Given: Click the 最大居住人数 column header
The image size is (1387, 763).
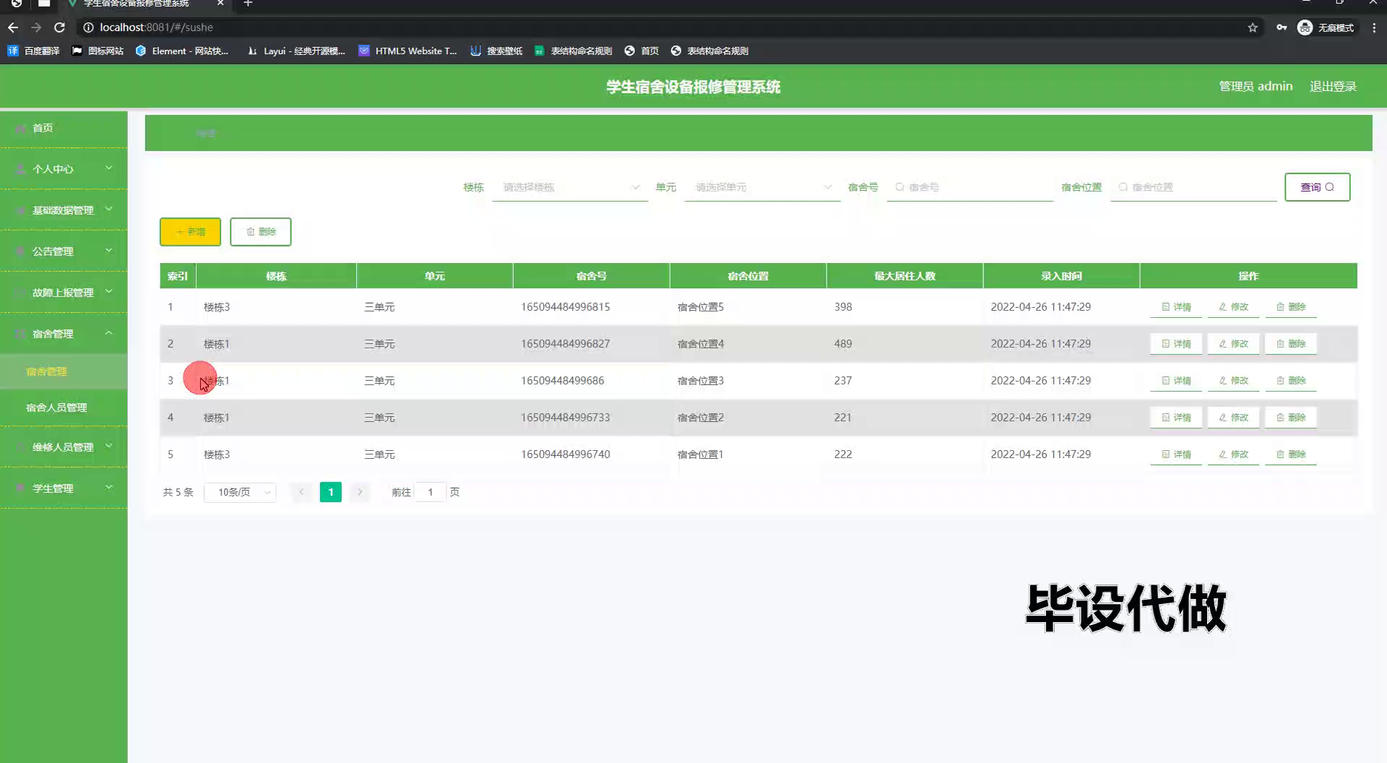Looking at the screenshot, I should (x=904, y=276).
